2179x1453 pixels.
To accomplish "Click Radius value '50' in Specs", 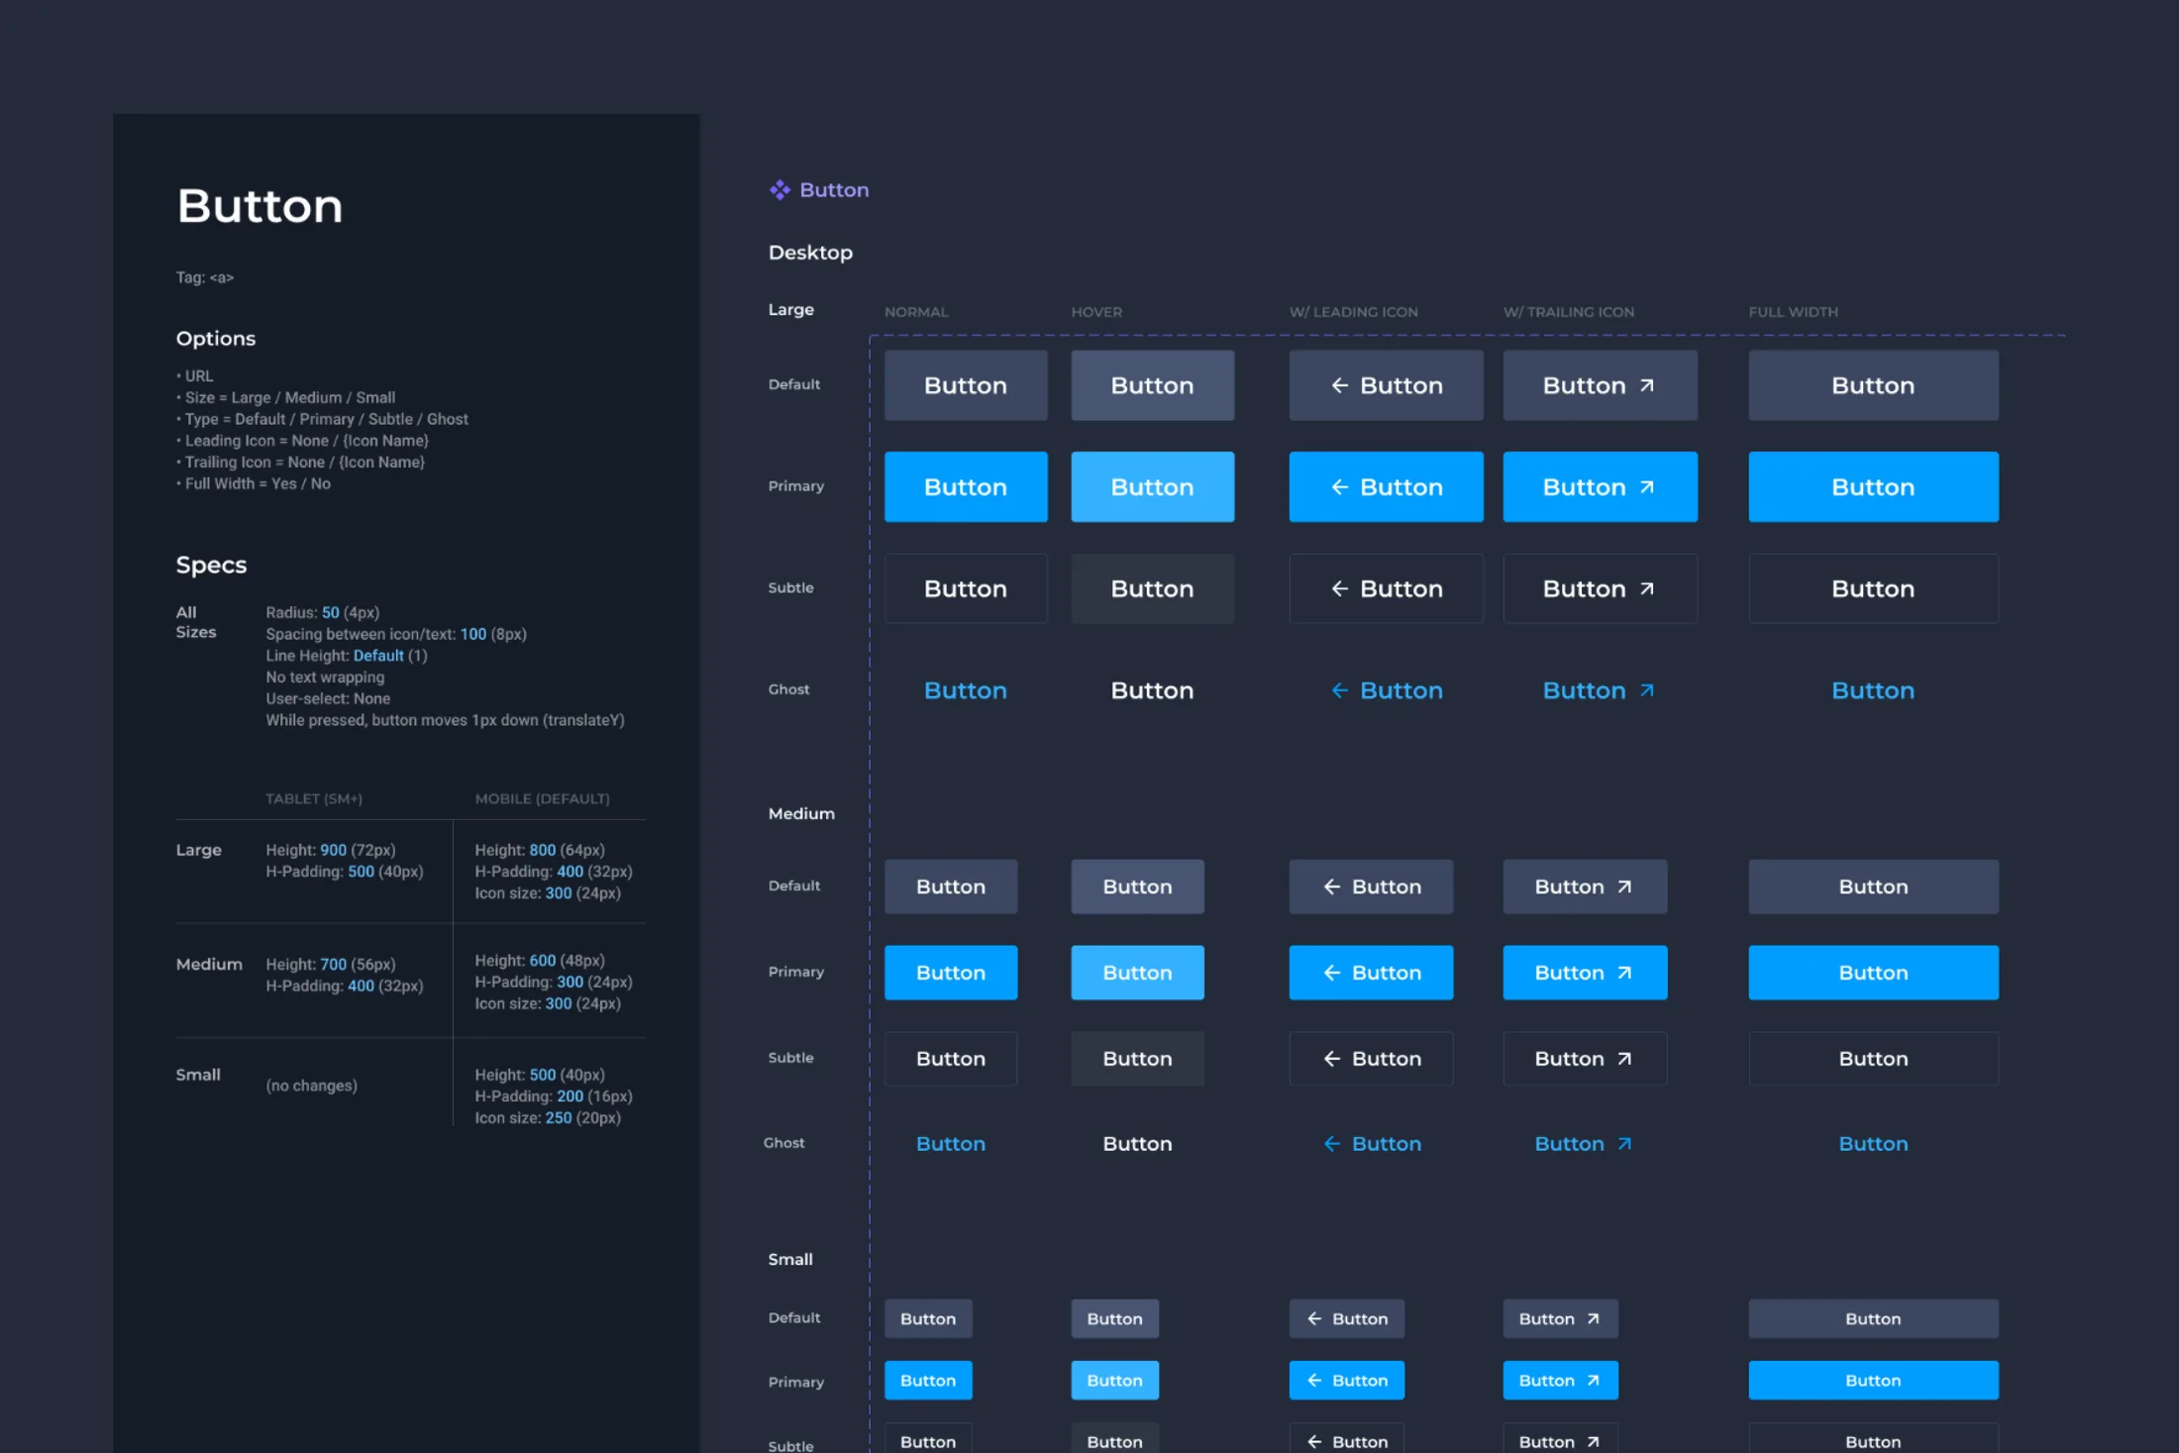I will [331, 613].
